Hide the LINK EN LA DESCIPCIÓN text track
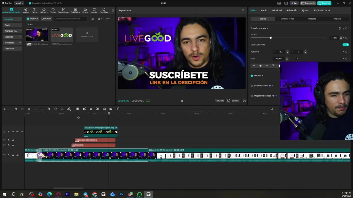Viewport: 353px width, 198px height. (13, 140)
